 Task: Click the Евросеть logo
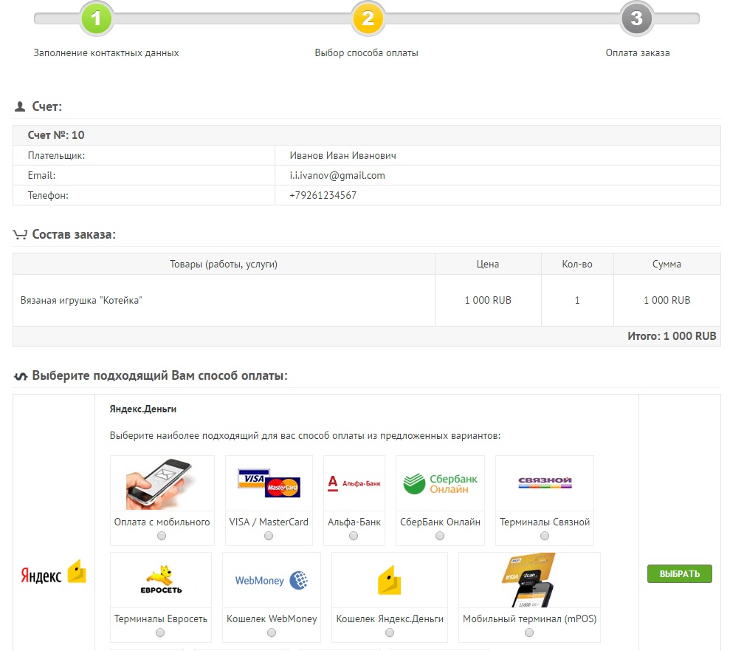coord(161,580)
